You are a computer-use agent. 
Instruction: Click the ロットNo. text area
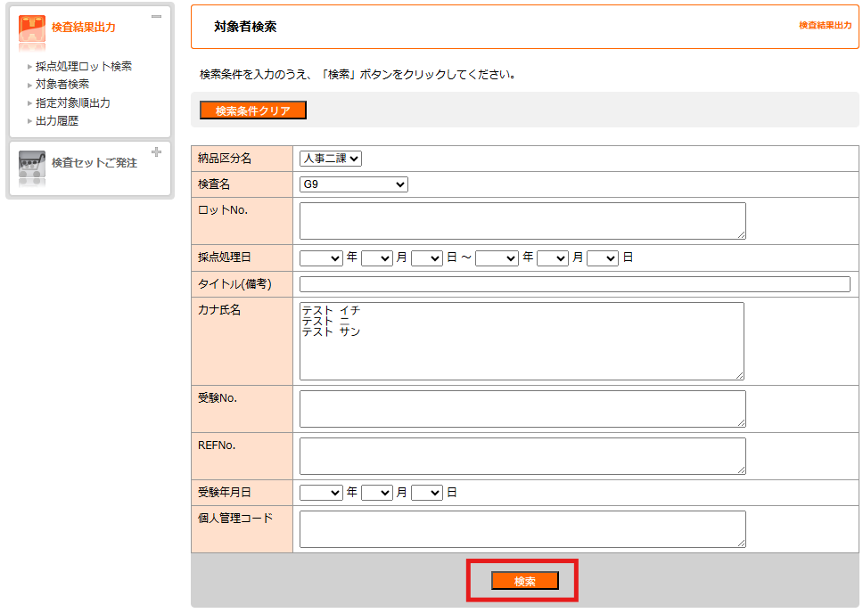(522, 221)
